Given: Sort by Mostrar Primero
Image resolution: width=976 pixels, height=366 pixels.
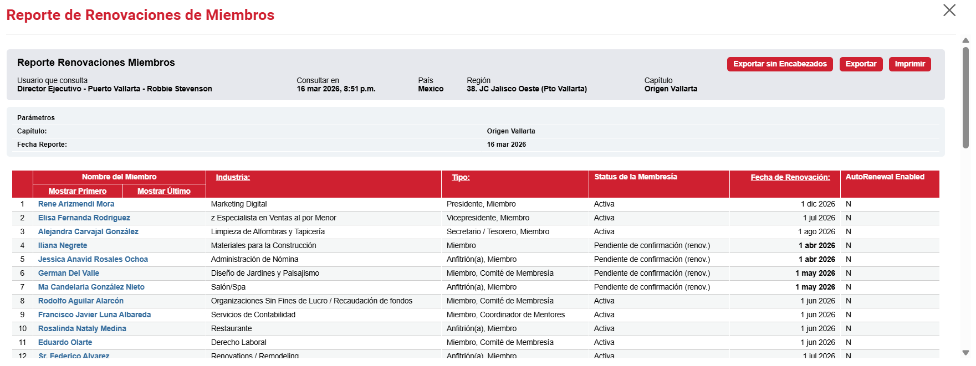Looking at the screenshot, I should click(77, 191).
